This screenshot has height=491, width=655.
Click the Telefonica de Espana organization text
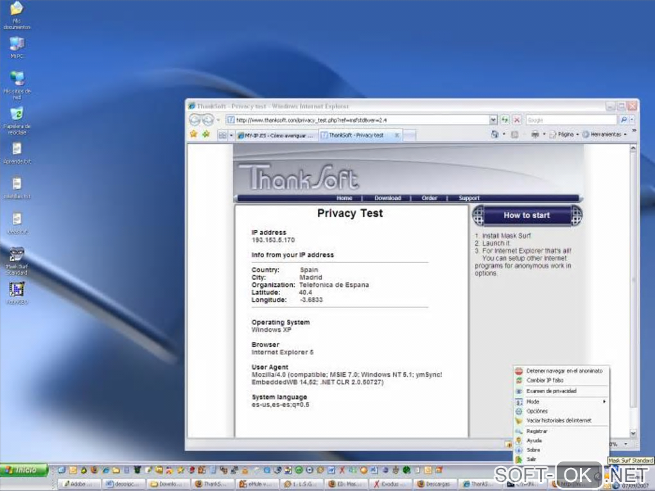(334, 285)
